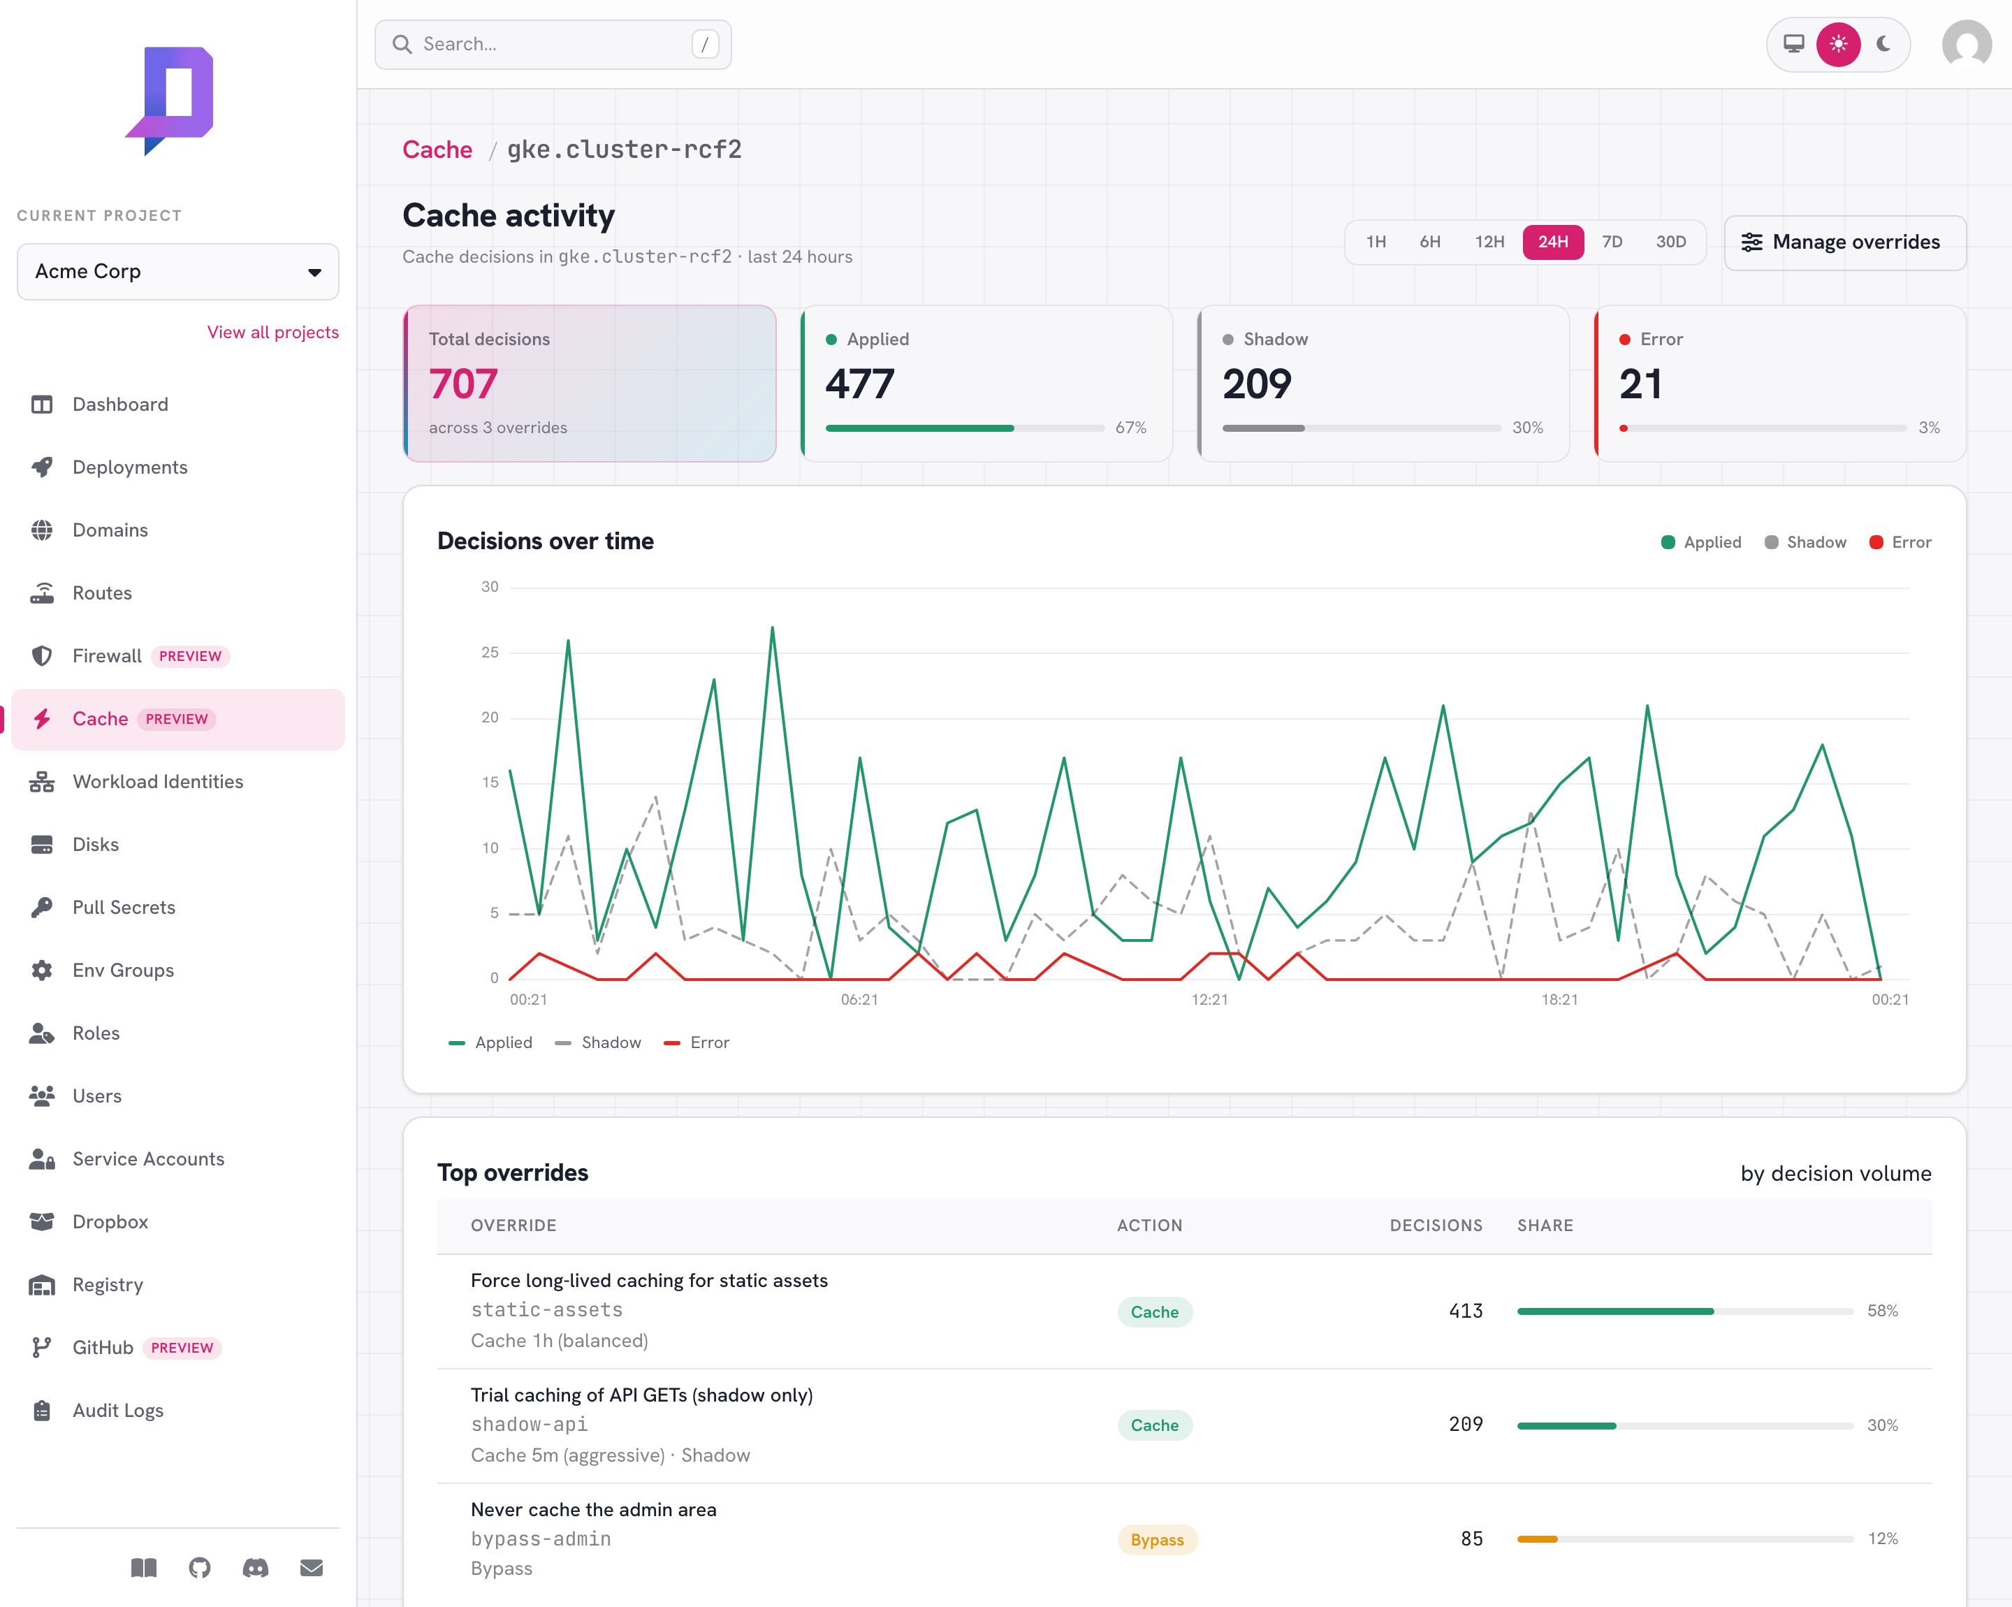Open Discord footer icon

[x=256, y=1568]
